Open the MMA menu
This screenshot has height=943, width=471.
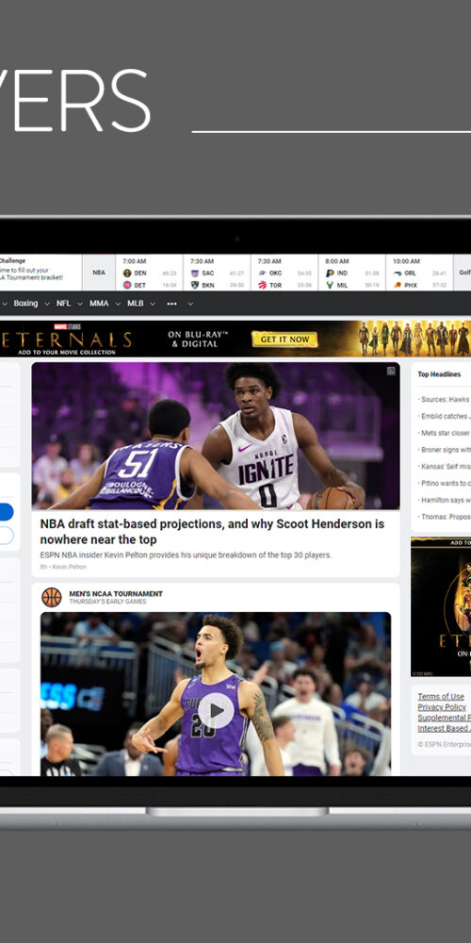tap(99, 304)
